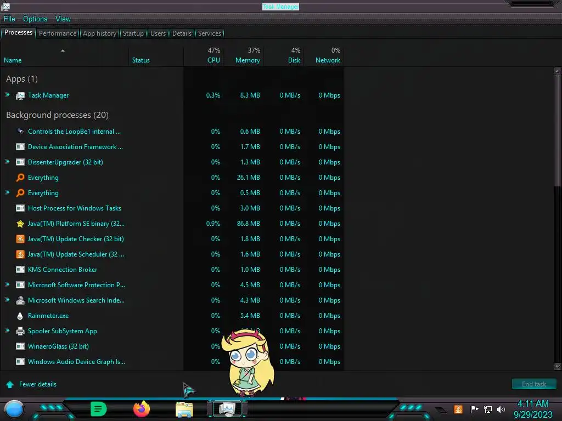The height and width of the screenshot is (421, 562).
Task: Click the KMS Connection Broker icon
Action: click(x=20, y=270)
